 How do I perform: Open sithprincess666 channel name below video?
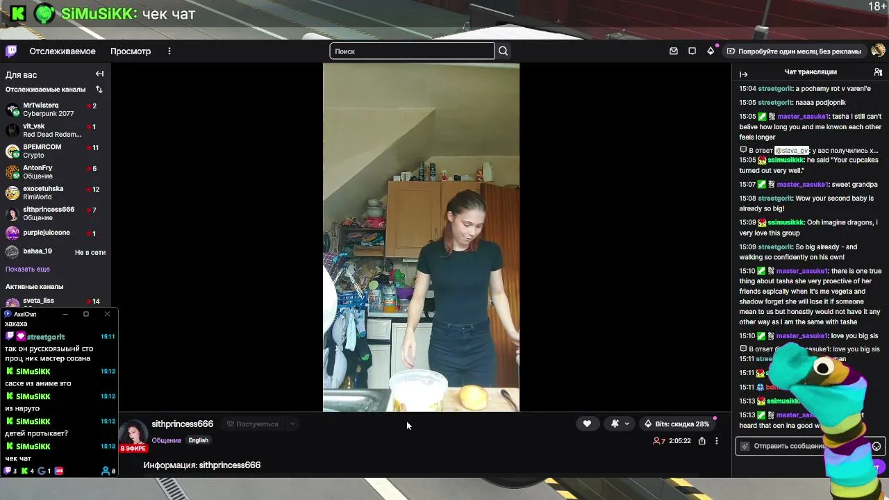(183, 424)
